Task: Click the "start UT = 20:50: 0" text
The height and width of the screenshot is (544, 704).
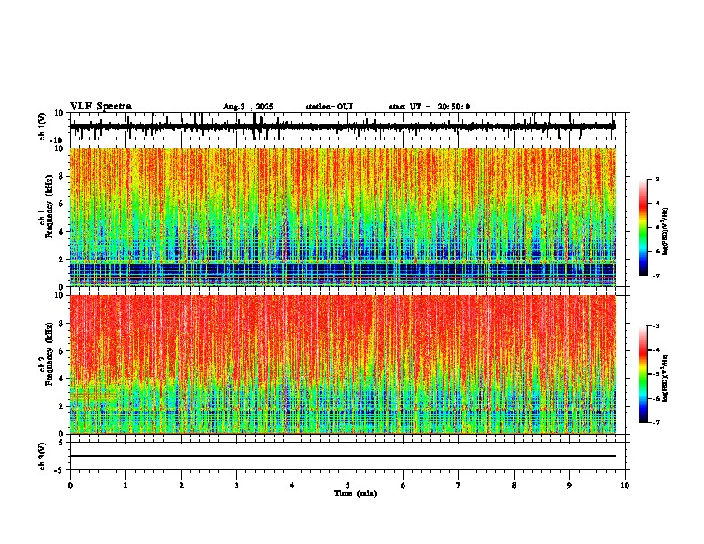Action: point(429,107)
